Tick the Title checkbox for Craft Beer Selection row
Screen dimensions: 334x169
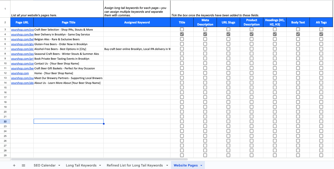click(182, 30)
